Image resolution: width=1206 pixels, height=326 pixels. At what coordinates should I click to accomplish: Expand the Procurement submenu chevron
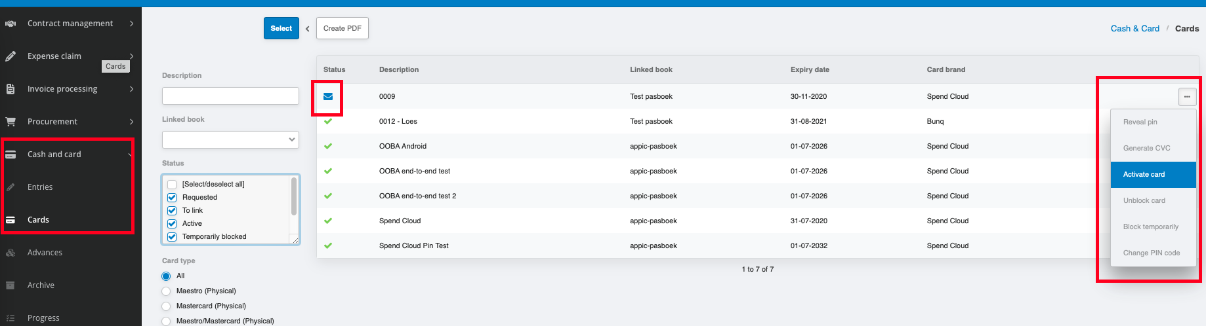coord(131,122)
